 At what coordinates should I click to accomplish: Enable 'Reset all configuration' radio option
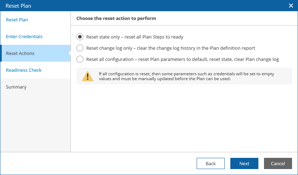pyautogui.click(x=80, y=59)
